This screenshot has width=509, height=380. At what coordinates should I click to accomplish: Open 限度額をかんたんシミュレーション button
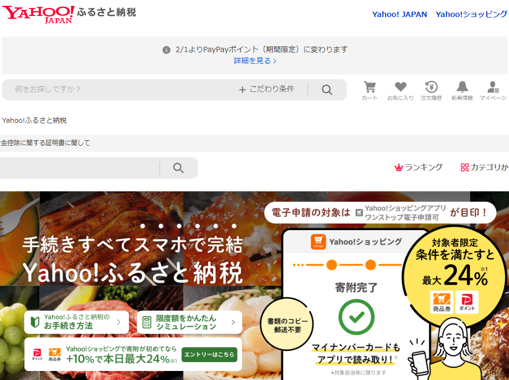189,322
